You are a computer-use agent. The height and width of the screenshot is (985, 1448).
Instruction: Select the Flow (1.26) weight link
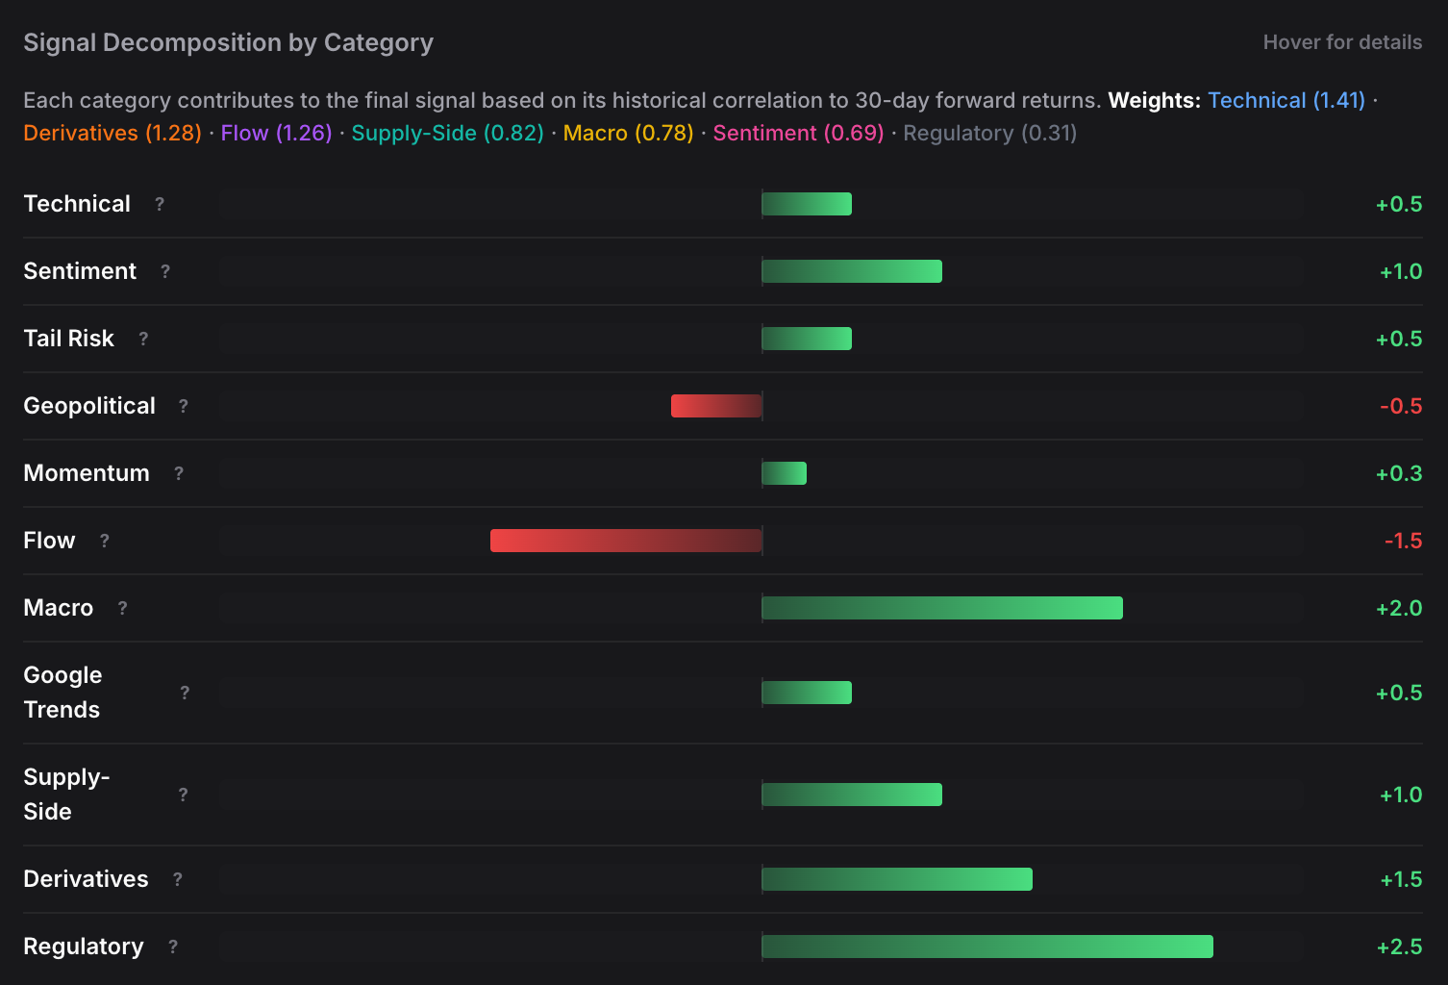[275, 133]
